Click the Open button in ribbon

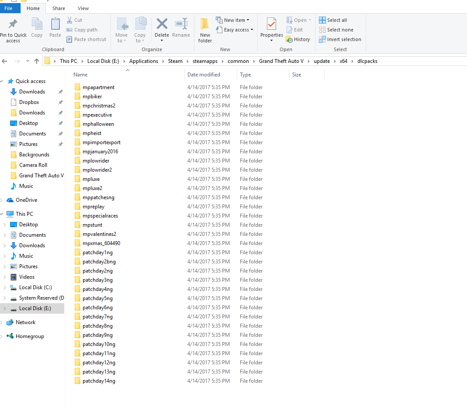[299, 20]
